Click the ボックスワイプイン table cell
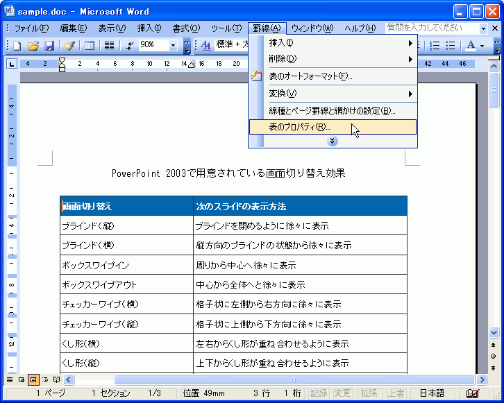Screen dimensions: 504x403 point(126,265)
